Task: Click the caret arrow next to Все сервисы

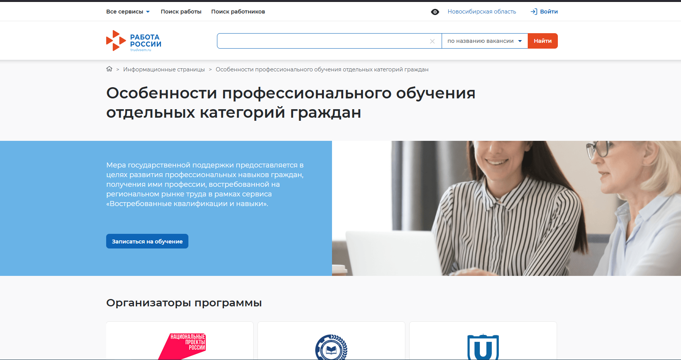Action: pos(148,12)
